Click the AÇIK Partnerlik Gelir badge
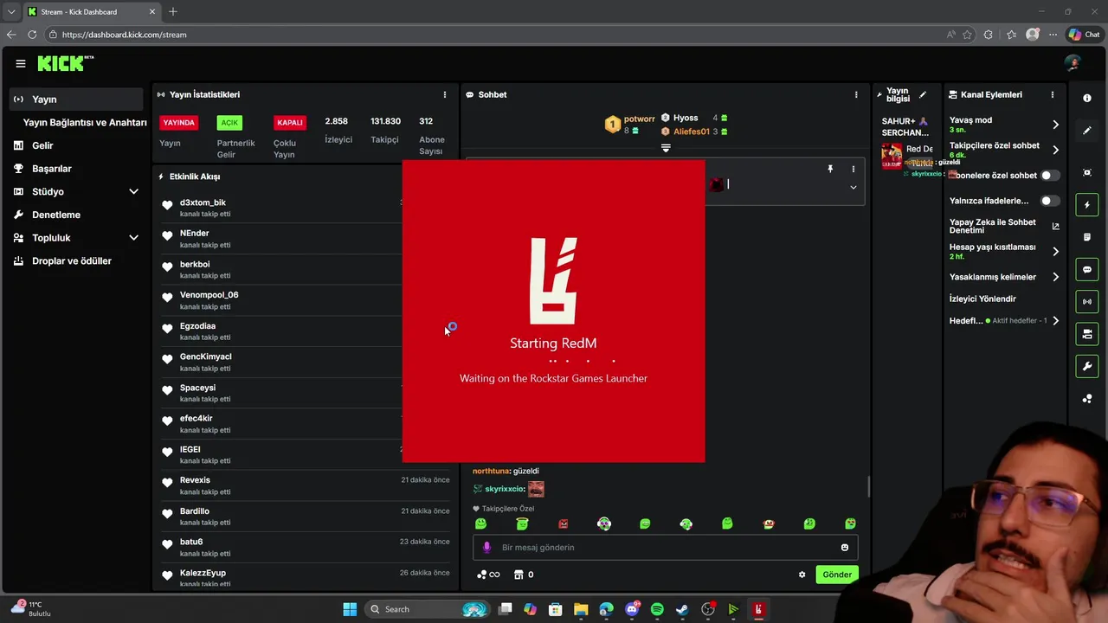Screen dimensions: 1108x623 229,123
